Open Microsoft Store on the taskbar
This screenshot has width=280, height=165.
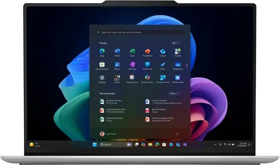tap(164, 144)
